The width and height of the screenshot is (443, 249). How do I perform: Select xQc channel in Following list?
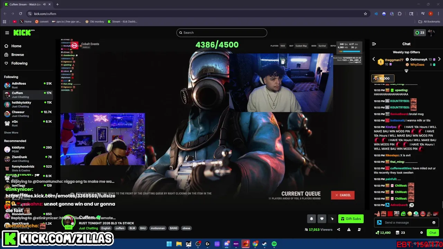(28, 123)
